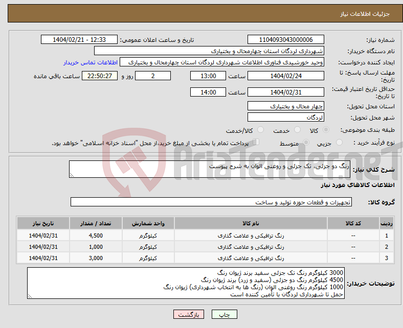Click the تاریخ نیاز column header
Viewport: 403px width, 328px height.
43,223
